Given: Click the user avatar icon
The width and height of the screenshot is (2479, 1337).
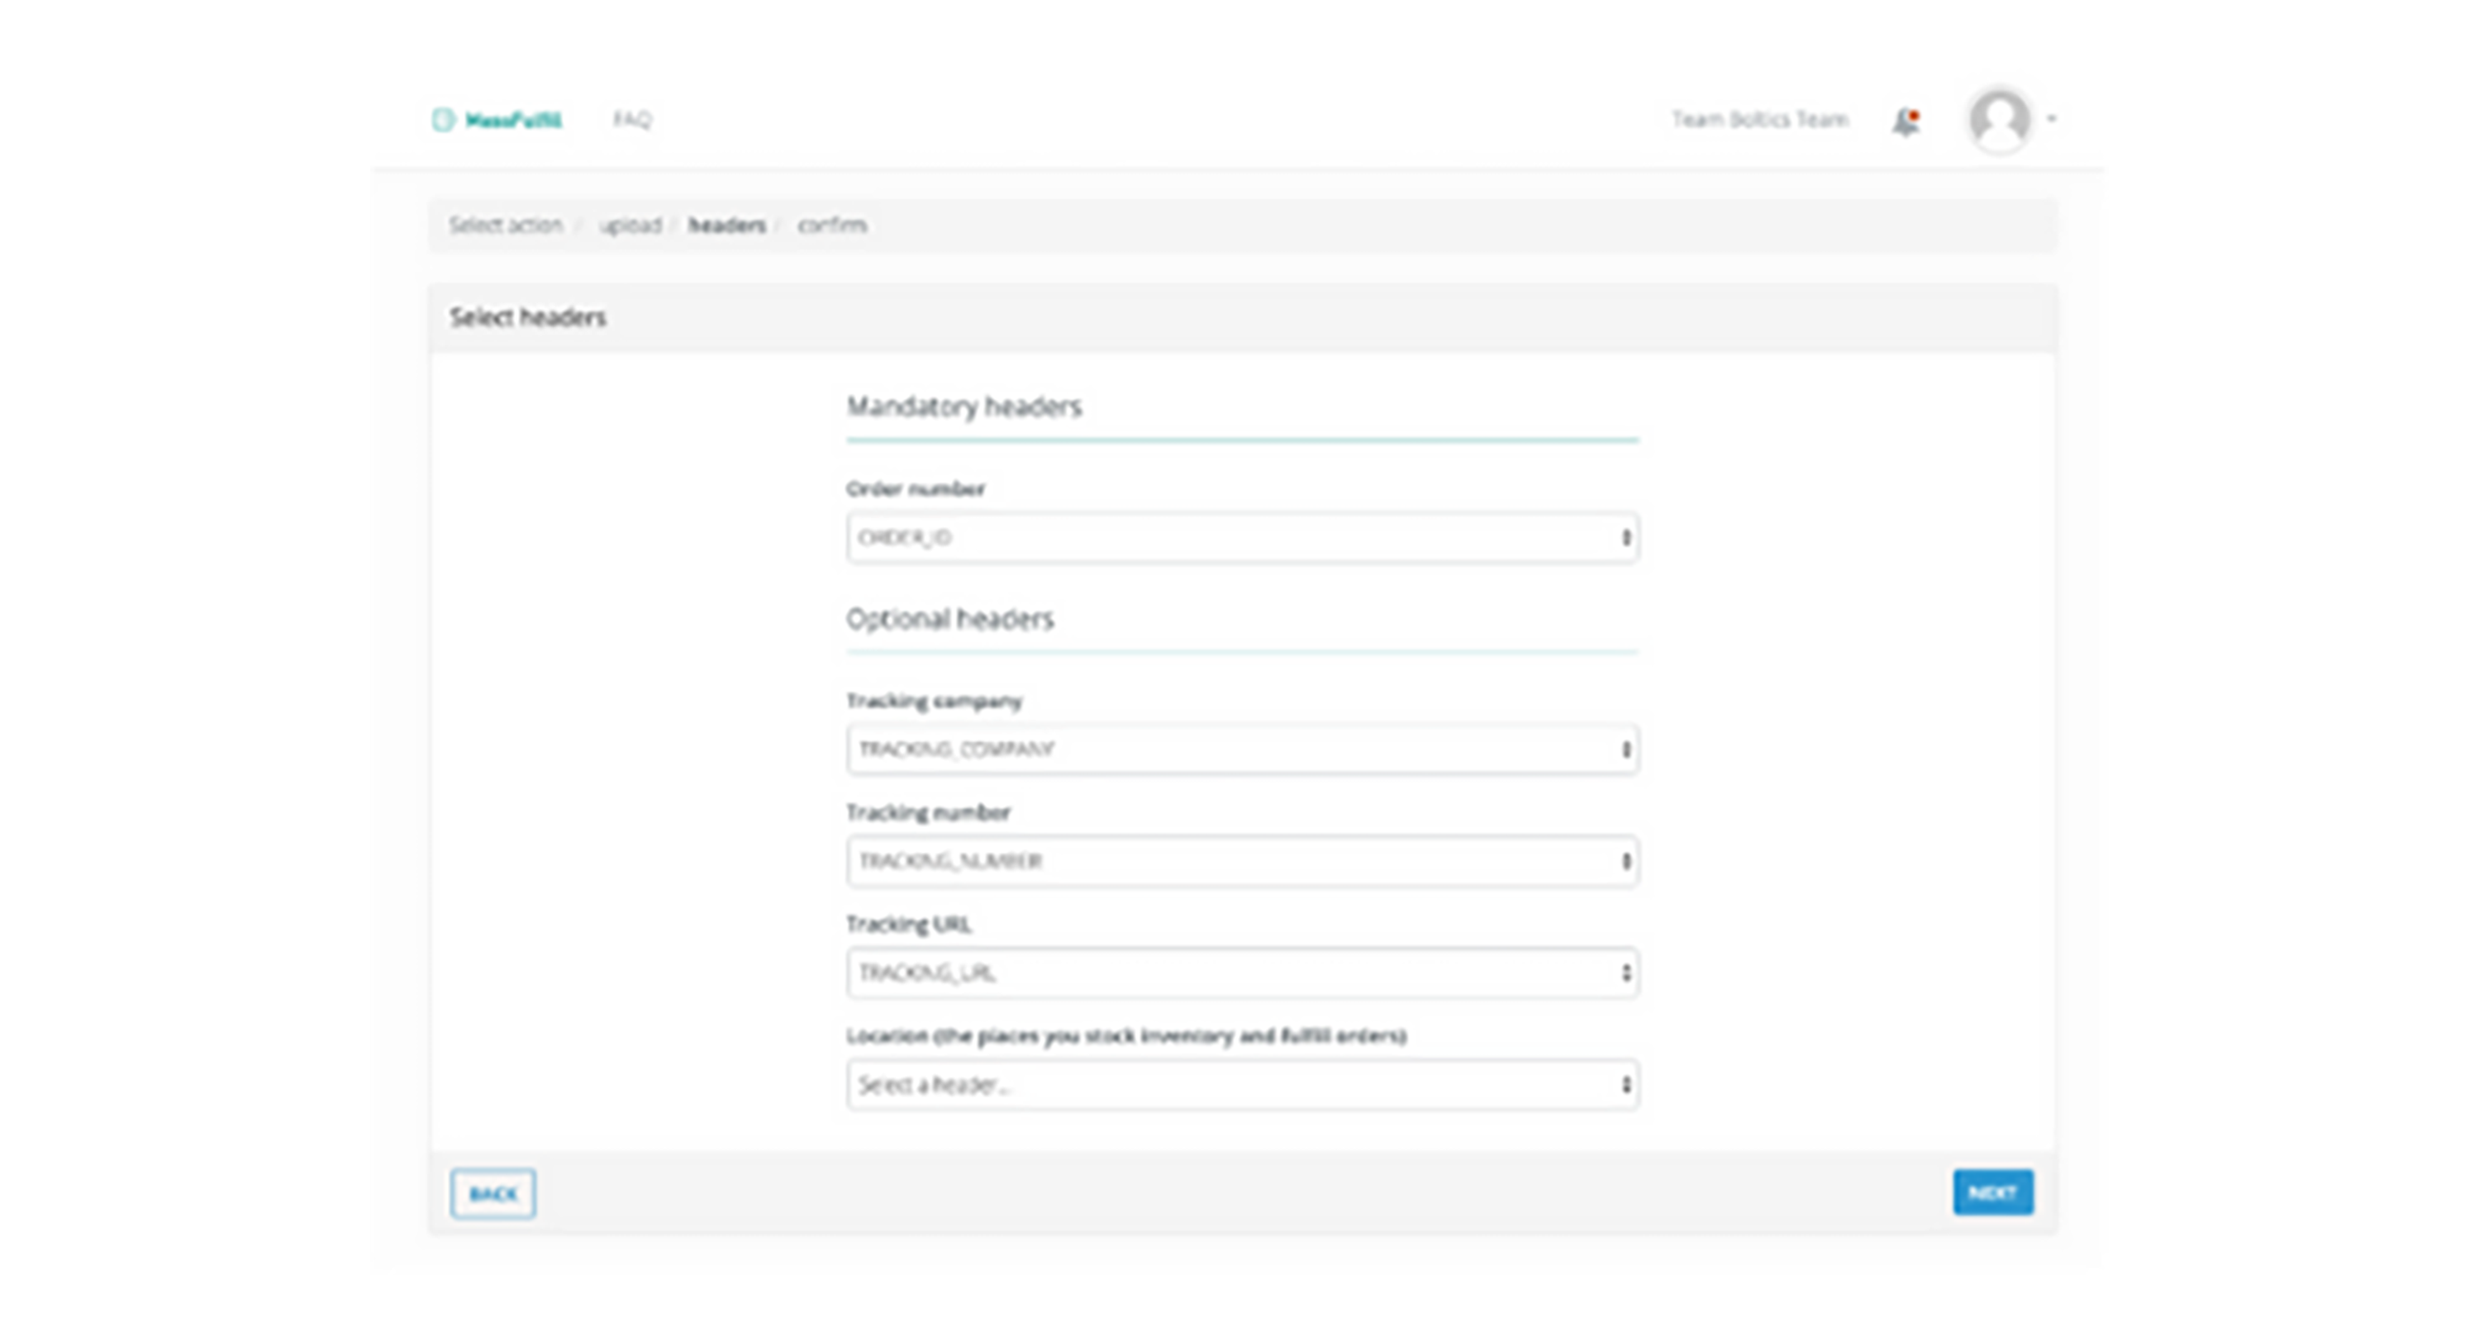Looking at the screenshot, I should [2000, 121].
